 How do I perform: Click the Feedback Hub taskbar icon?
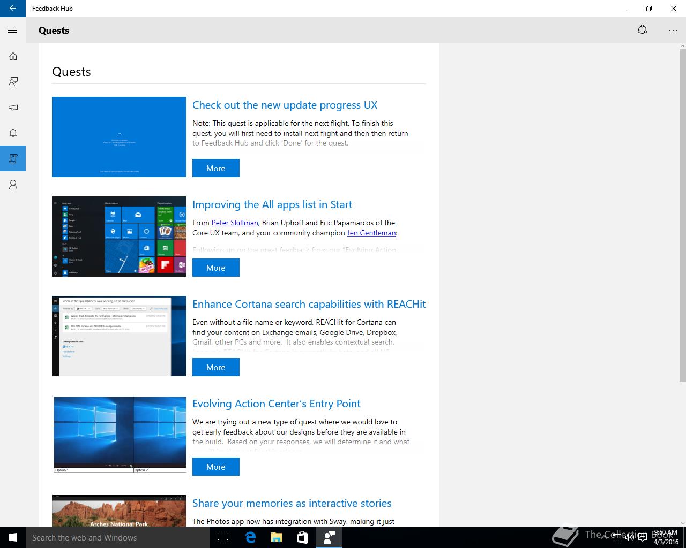[x=329, y=537]
